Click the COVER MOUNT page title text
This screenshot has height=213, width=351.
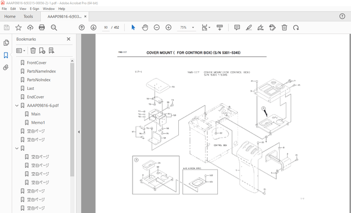[x=194, y=53]
